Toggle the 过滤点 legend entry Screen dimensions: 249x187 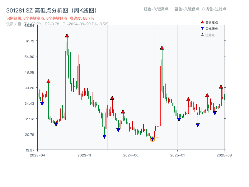click(207, 35)
